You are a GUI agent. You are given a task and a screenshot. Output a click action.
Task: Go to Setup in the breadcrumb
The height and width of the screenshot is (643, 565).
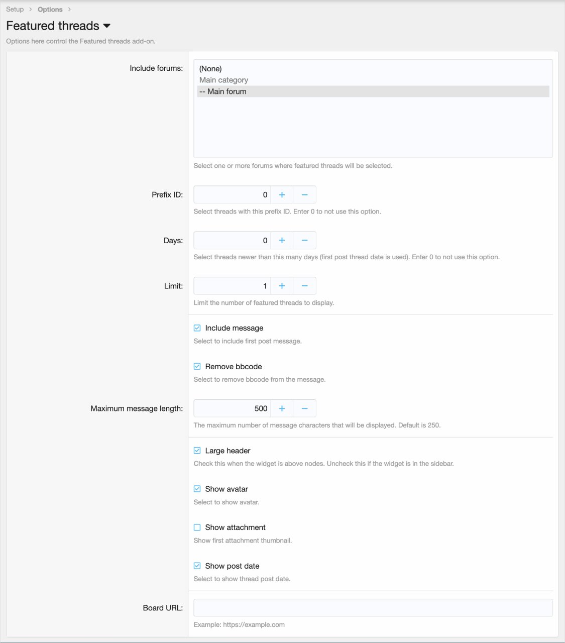tap(15, 10)
